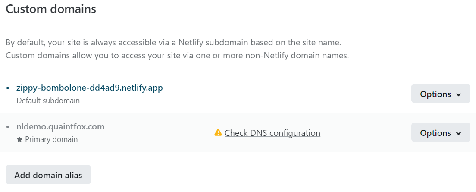
Task: Click the sentence mentioning non-Netlify domain names
Action: click(x=177, y=56)
